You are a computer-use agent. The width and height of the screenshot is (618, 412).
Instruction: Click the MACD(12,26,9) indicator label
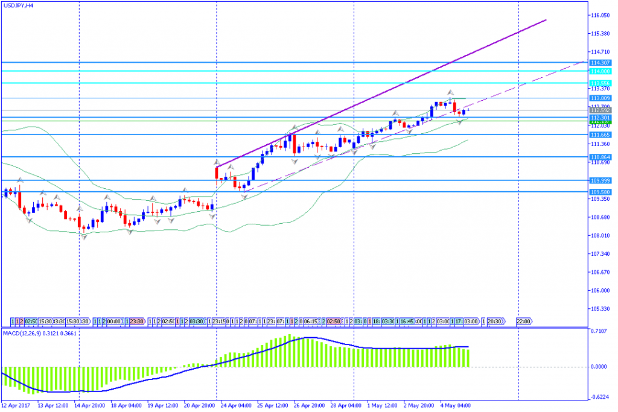[x=39, y=333]
